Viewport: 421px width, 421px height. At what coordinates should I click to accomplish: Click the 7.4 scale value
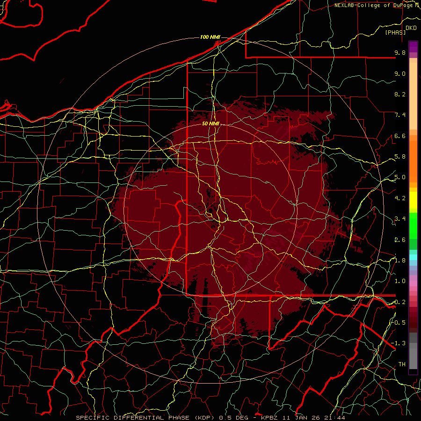[x=400, y=115]
